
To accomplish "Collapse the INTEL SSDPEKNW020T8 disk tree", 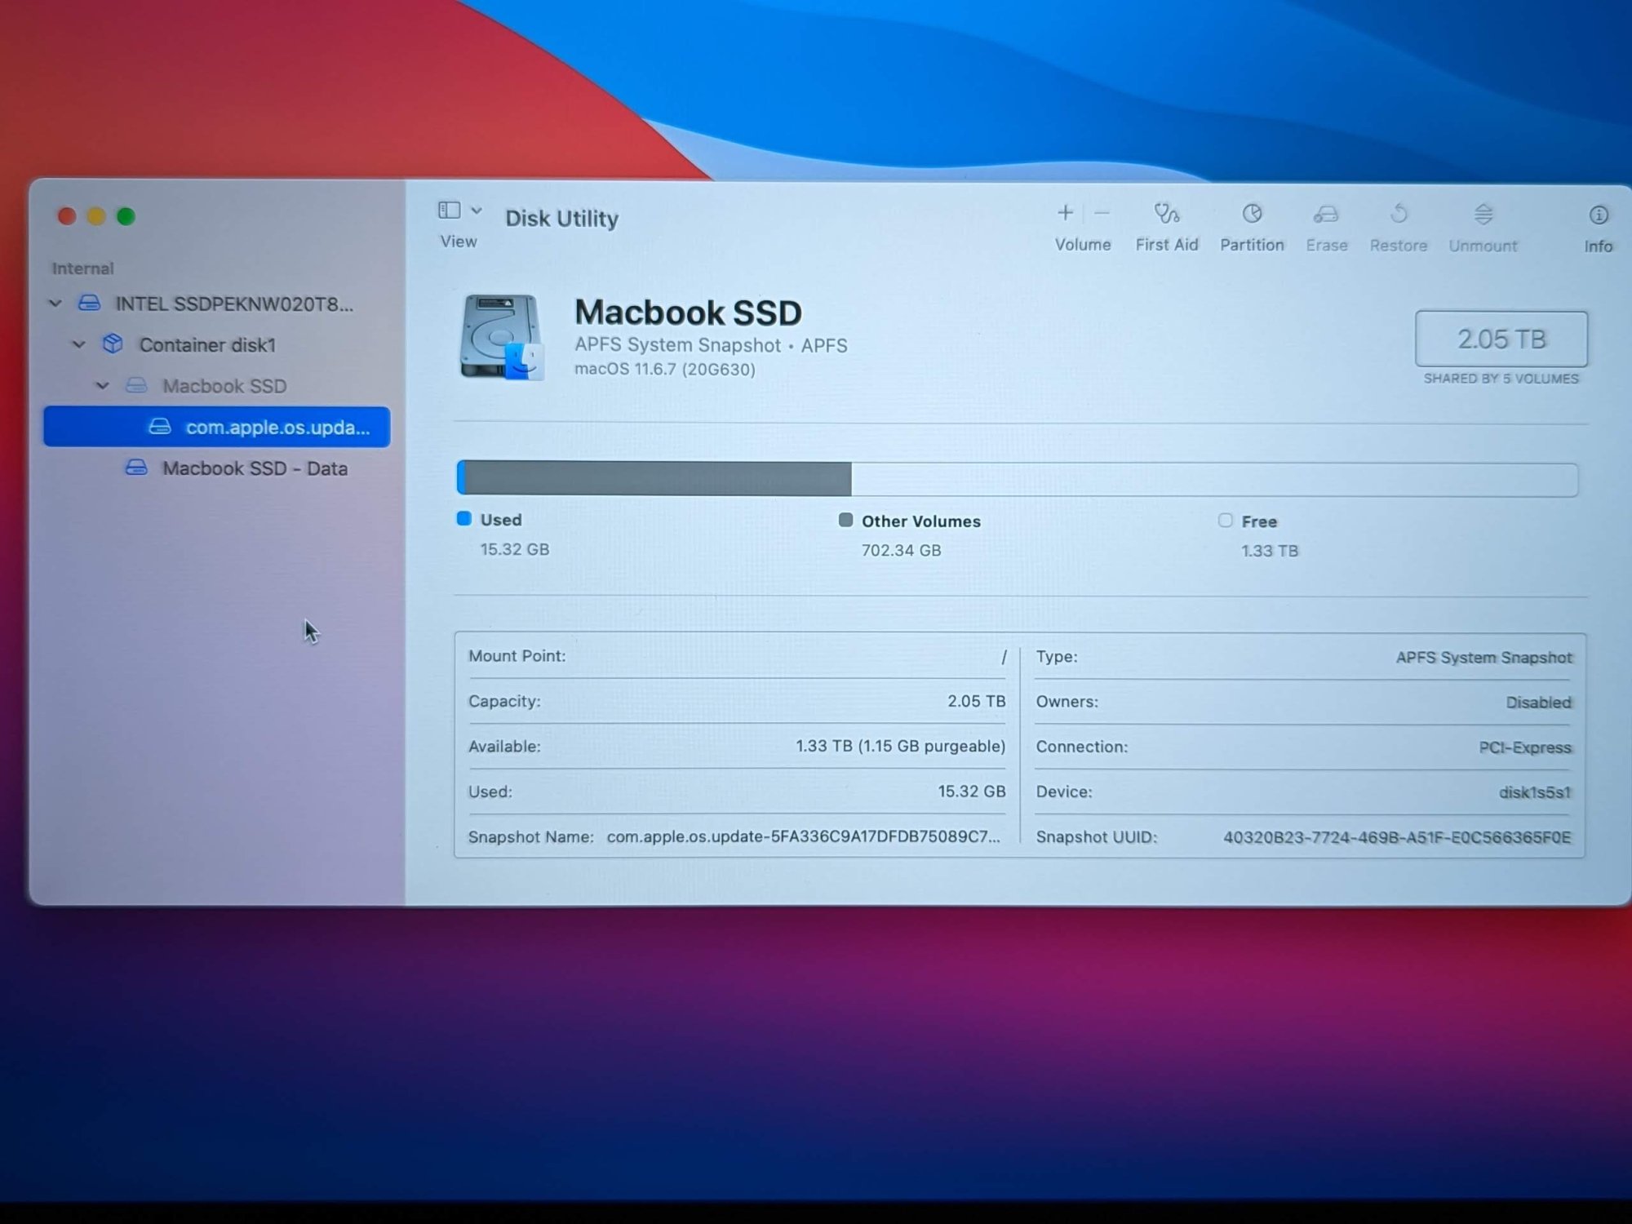I will pos(55,304).
